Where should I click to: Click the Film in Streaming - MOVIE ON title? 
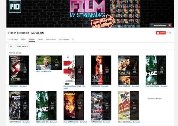pyautogui.click(x=26, y=33)
